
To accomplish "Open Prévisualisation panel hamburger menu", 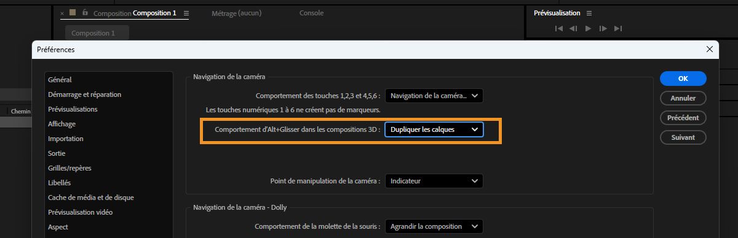I will [589, 13].
